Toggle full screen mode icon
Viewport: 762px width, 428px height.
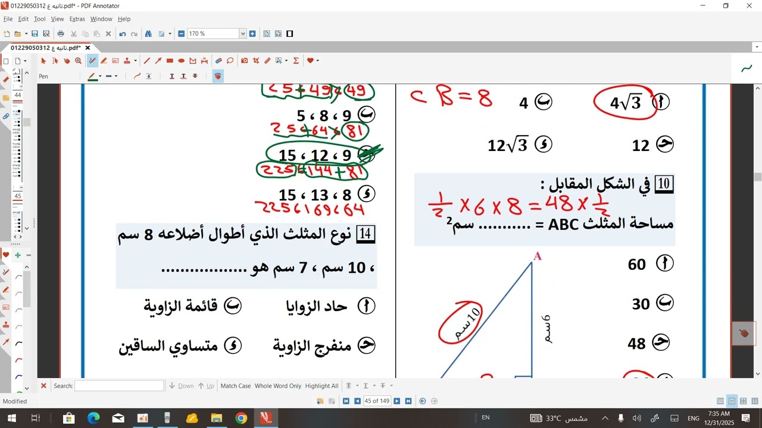coord(290,34)
